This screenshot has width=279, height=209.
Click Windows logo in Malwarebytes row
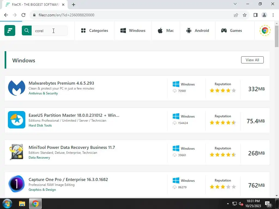[x=176, y=84]
